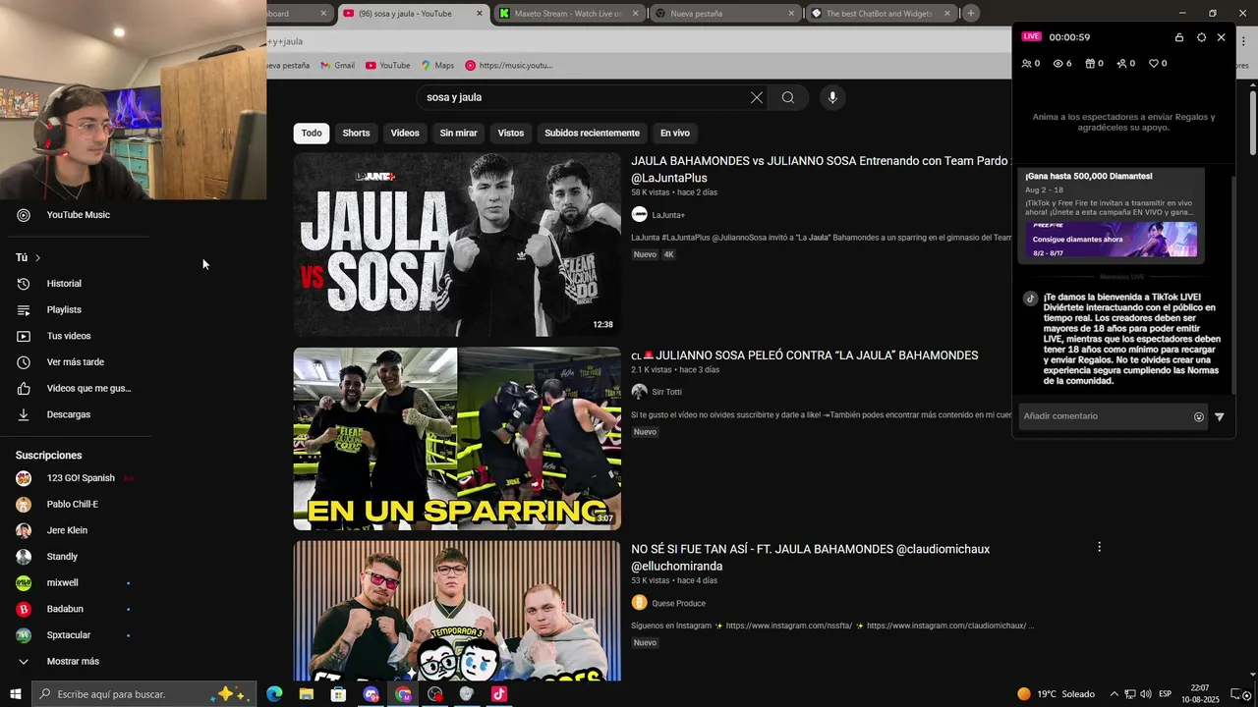Image resolution: width=1258 pixels, height=707 pixels.
Task: Clear the YouTube search box with X
Action: coord(756,97)
